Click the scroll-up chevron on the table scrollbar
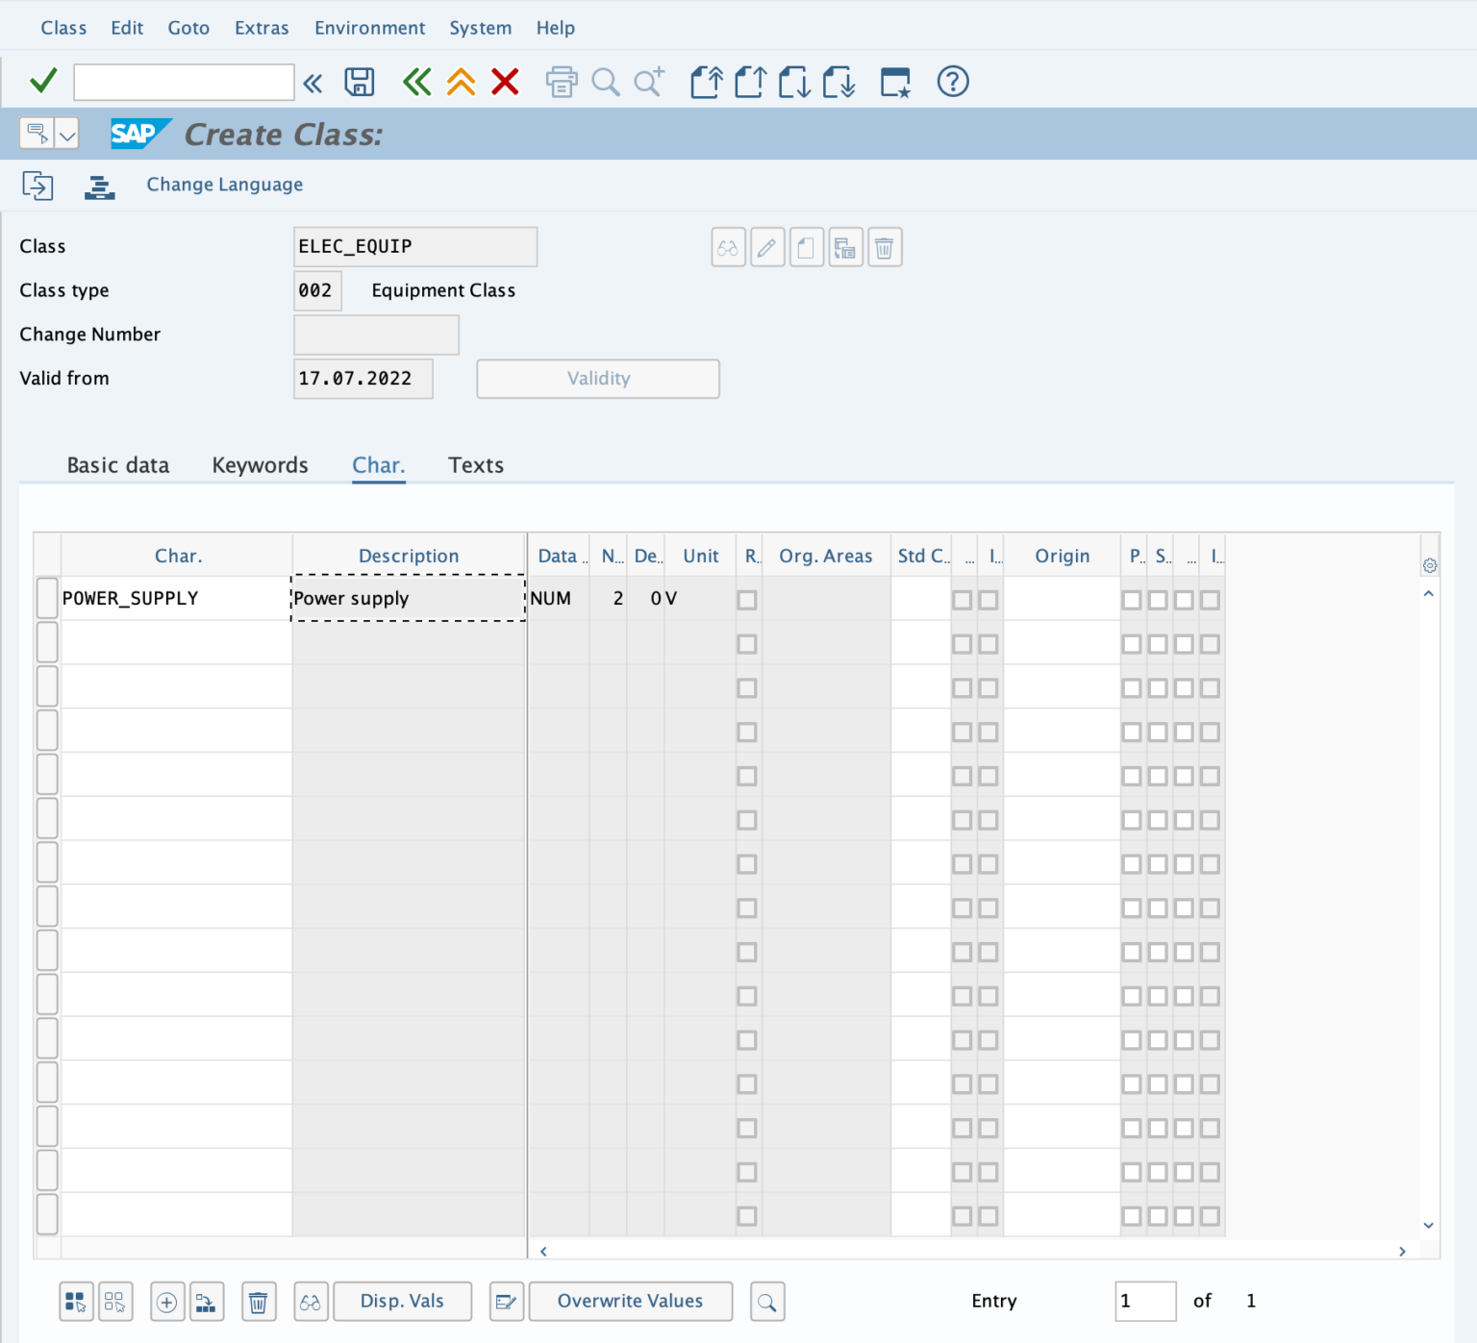The width and height of the screenshot is (1477, 1343). click(x=1429, y=593)
